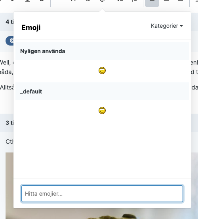Apply bulleted list formatting
Screen dimensions: 198x219
click(120, 1)
